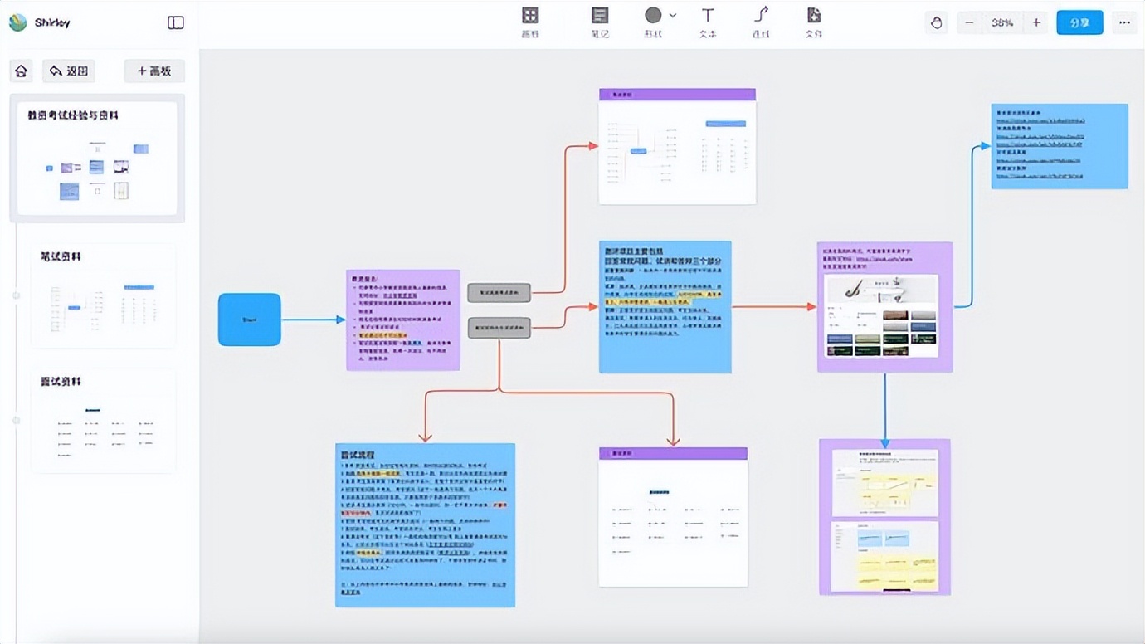Screen dimensions: 1145x644
Task: Click the dark circle shape color swatch
Action: click(x=651, y=15)
